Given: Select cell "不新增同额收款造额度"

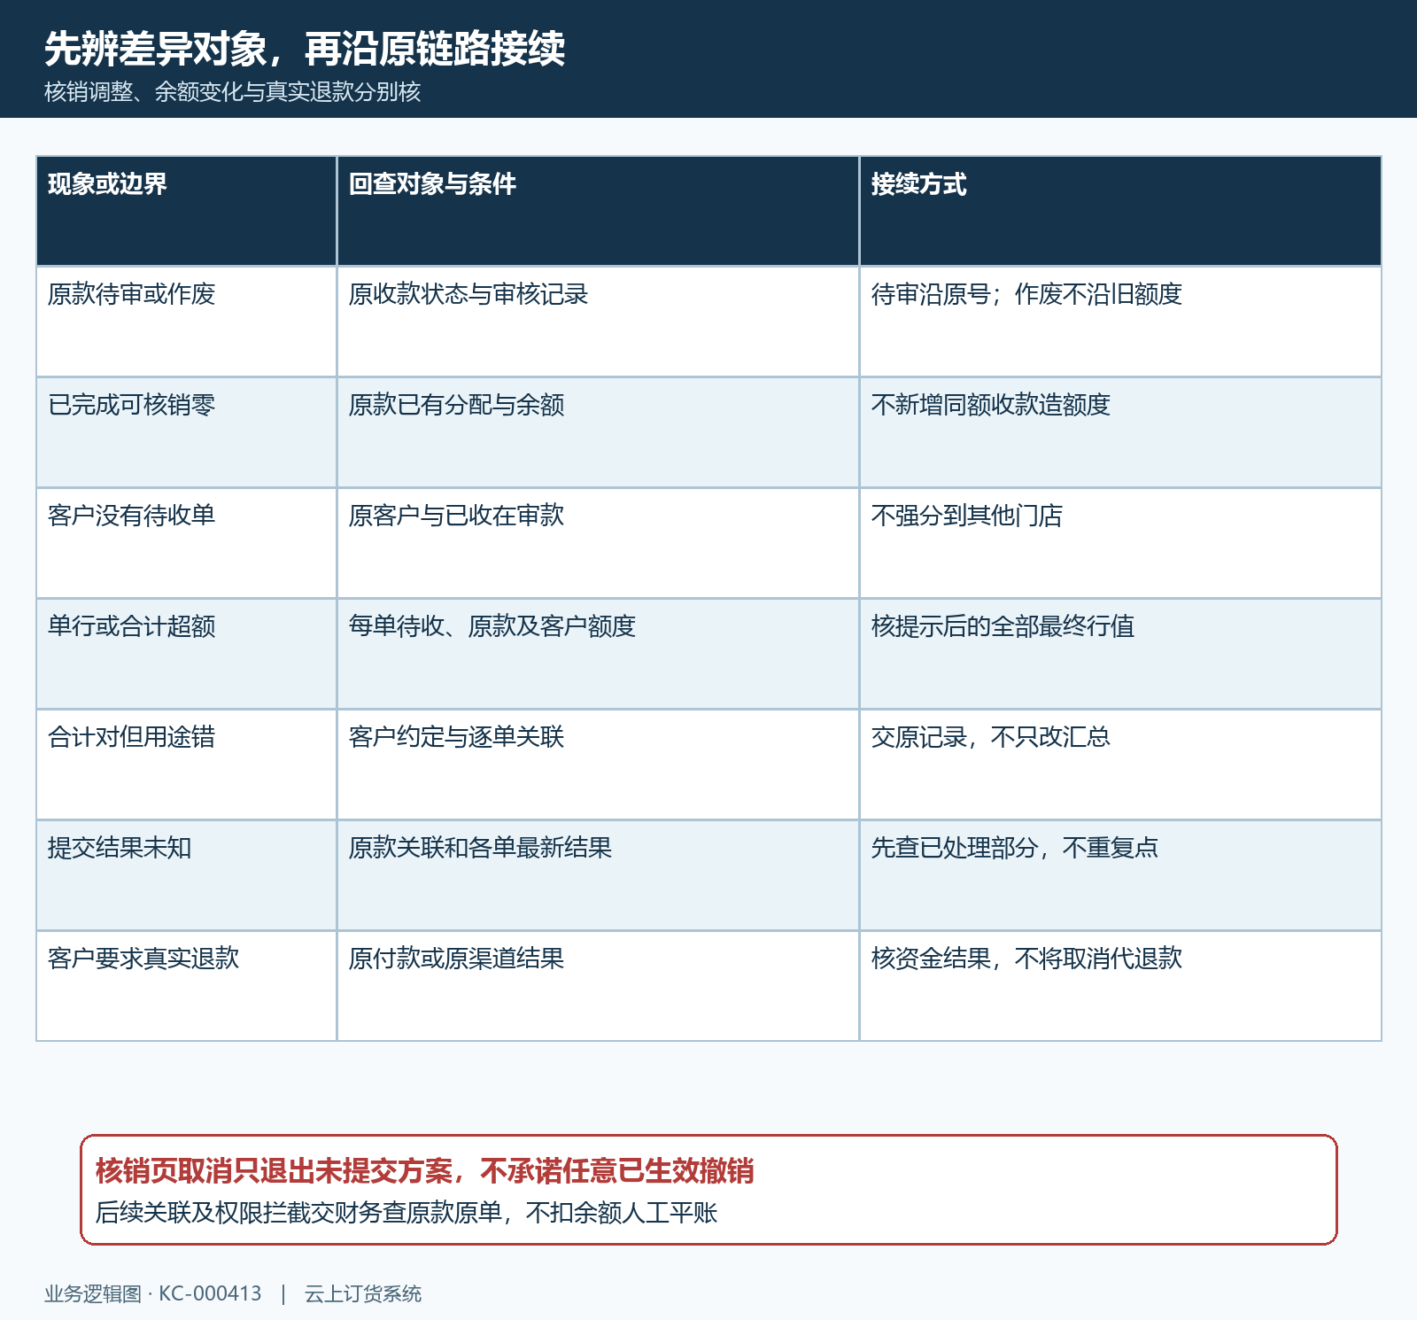Looking at the screenshot, I should pyautogui.click(x=1120, y=432).
